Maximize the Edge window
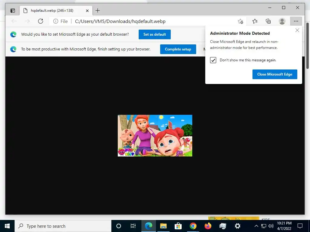This screenshot has width=310, height=232. pos(284,8)
